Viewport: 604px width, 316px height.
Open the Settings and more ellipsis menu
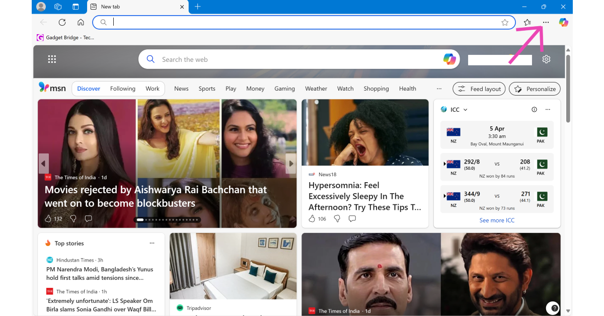[546, 22]
